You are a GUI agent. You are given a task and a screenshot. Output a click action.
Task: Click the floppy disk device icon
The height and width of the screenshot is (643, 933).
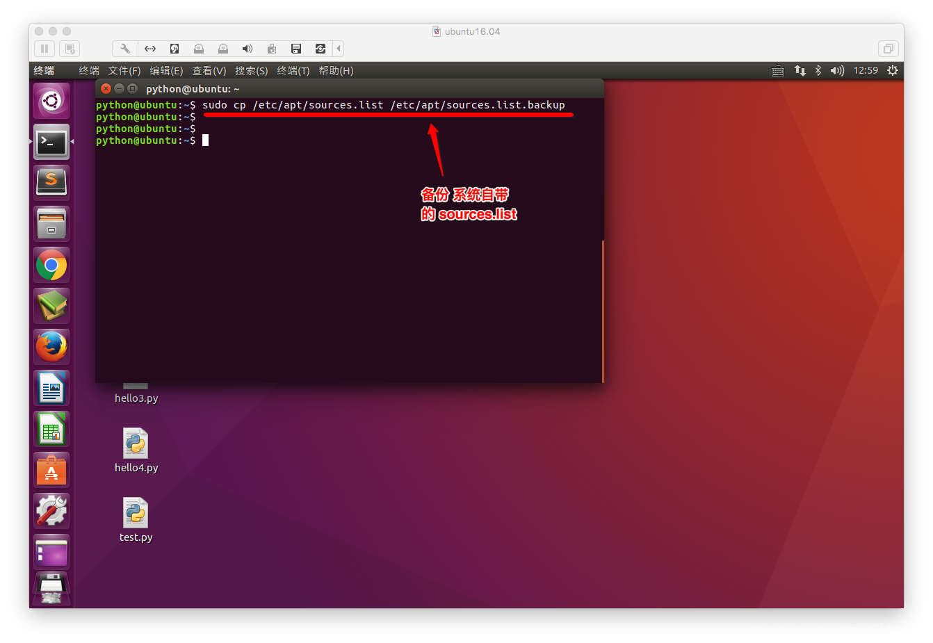click(296, 49)
